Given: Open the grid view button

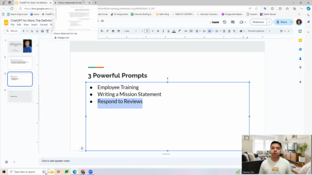Looking at the screenshot, I should coord(6,162).
